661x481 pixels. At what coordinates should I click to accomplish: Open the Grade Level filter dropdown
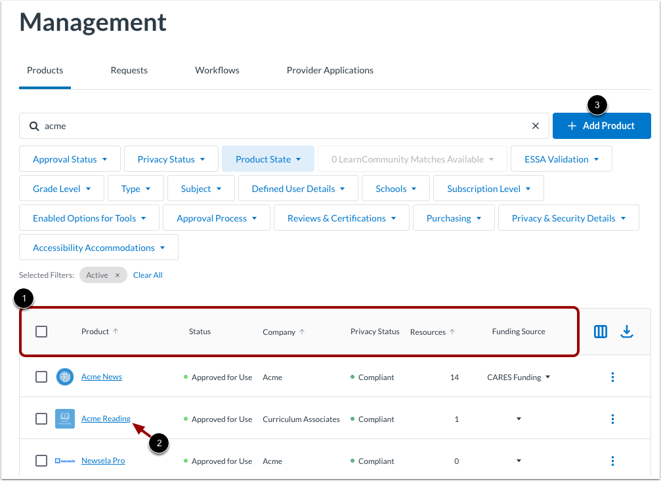pyautogui.click(x=61, y=188)
